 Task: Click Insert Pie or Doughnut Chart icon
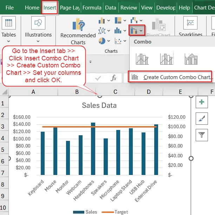pyautogui.click(x=102, y=41)
